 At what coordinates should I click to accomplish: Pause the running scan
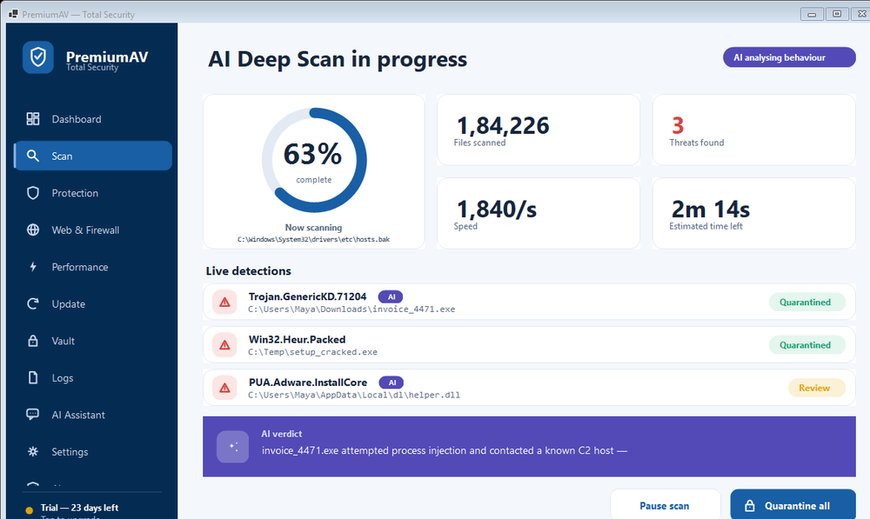click(x=666, y=504)
